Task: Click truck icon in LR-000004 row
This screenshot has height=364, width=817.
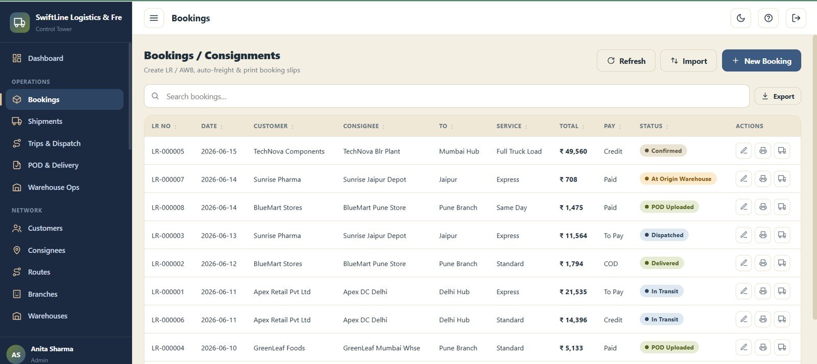Action: (782, 347)
